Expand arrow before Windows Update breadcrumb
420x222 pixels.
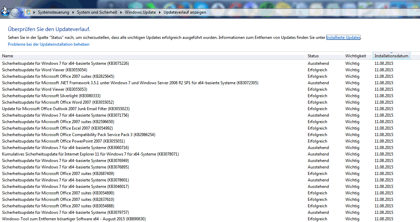(121, 12)
